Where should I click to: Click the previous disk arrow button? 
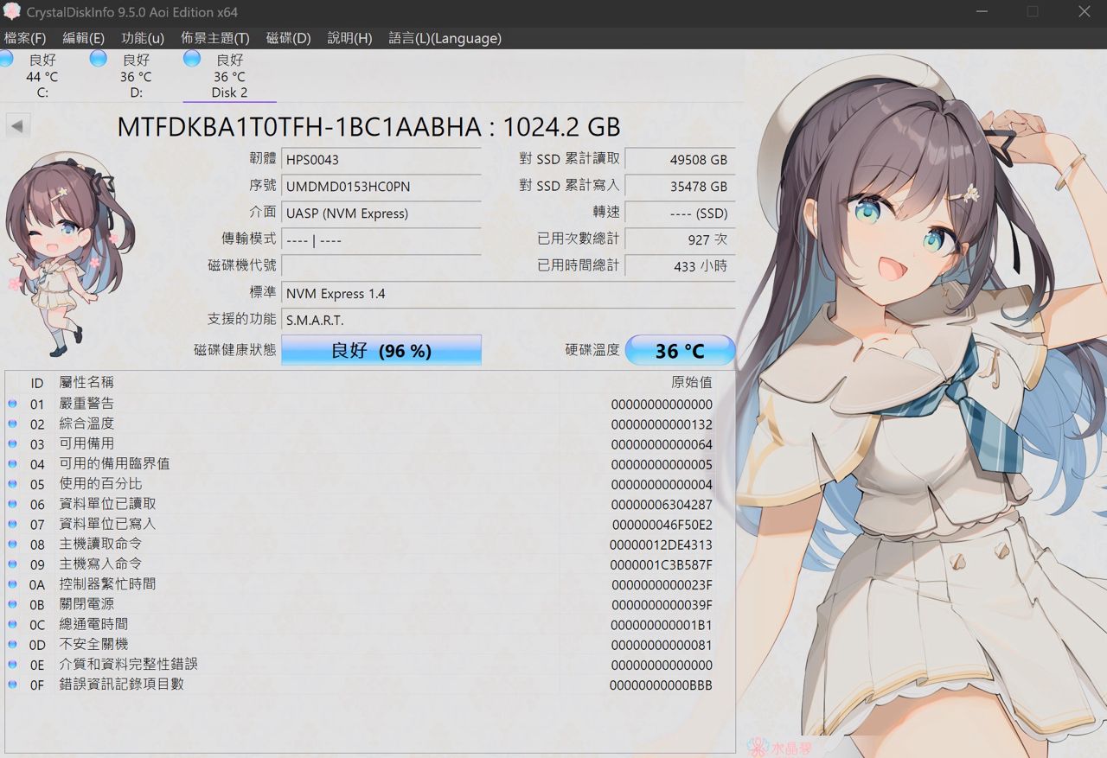[17, 126]
